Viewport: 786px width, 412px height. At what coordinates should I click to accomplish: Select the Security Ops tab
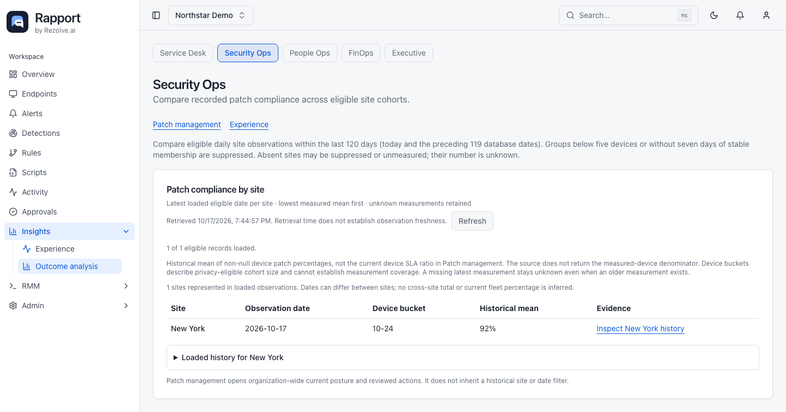point(248,53)
